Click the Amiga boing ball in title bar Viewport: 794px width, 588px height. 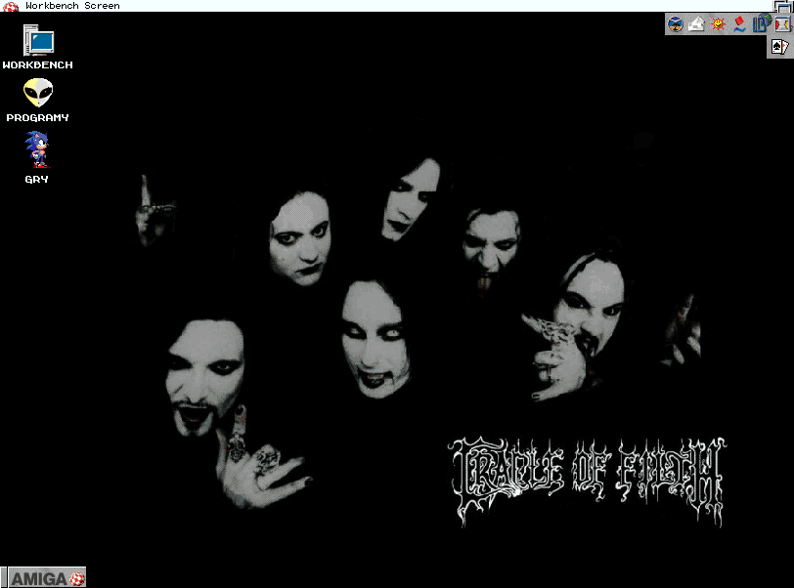pos(10,6)
